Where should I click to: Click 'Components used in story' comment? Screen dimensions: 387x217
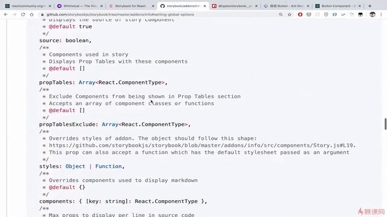(88, 54)
